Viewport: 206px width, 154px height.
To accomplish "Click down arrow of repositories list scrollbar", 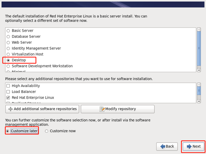I will pos(199,101).
